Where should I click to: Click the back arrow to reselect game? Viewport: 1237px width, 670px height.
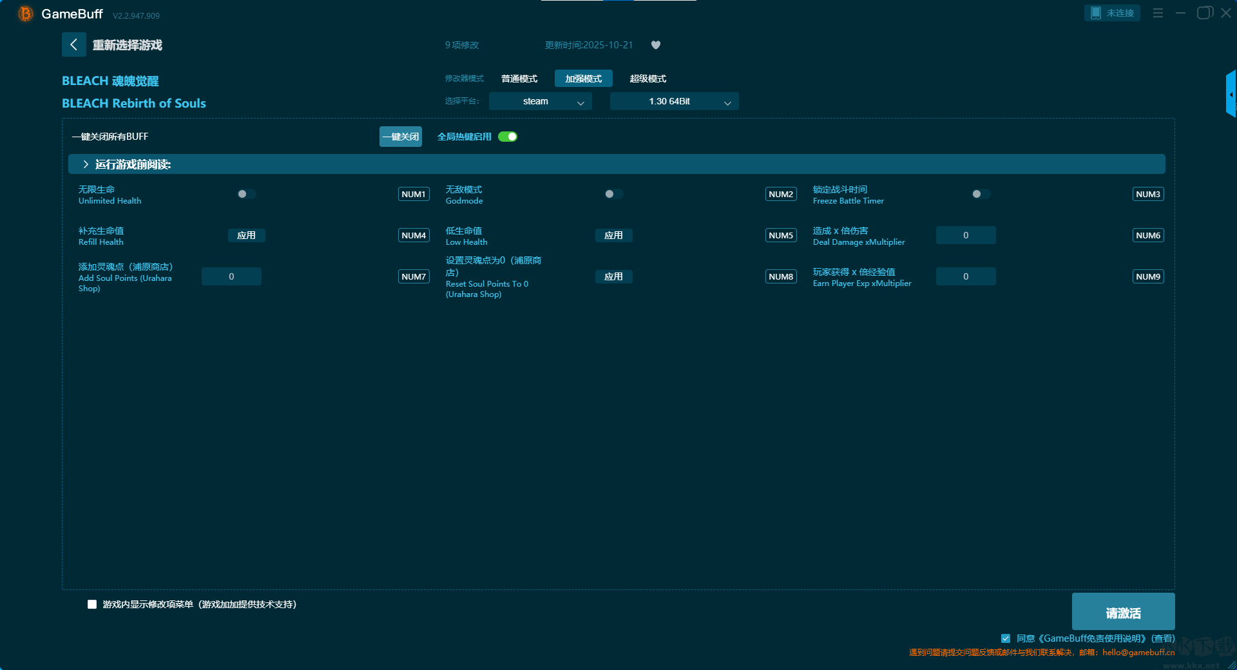point(73,44)
